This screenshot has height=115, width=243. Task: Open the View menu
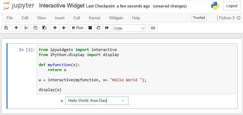coord(41,18)
